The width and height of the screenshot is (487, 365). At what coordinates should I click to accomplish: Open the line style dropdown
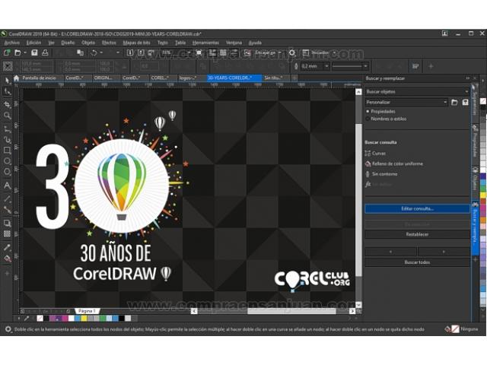(x=365, y=66)
